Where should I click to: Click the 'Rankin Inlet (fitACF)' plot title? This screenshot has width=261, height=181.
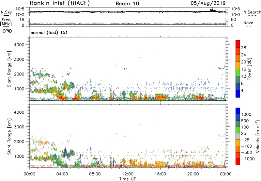click(60, 3)
